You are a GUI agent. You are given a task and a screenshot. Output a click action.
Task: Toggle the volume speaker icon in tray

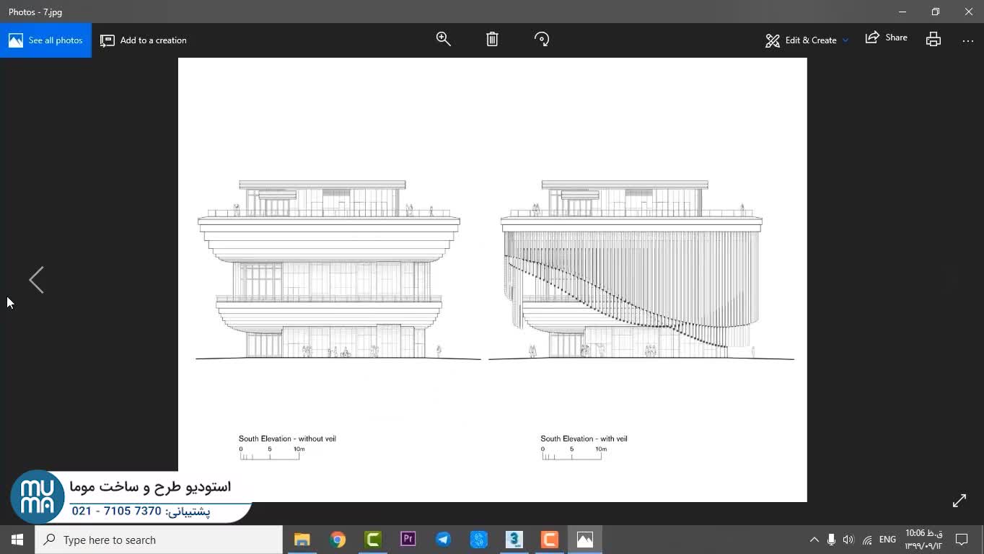coord(848,540)
